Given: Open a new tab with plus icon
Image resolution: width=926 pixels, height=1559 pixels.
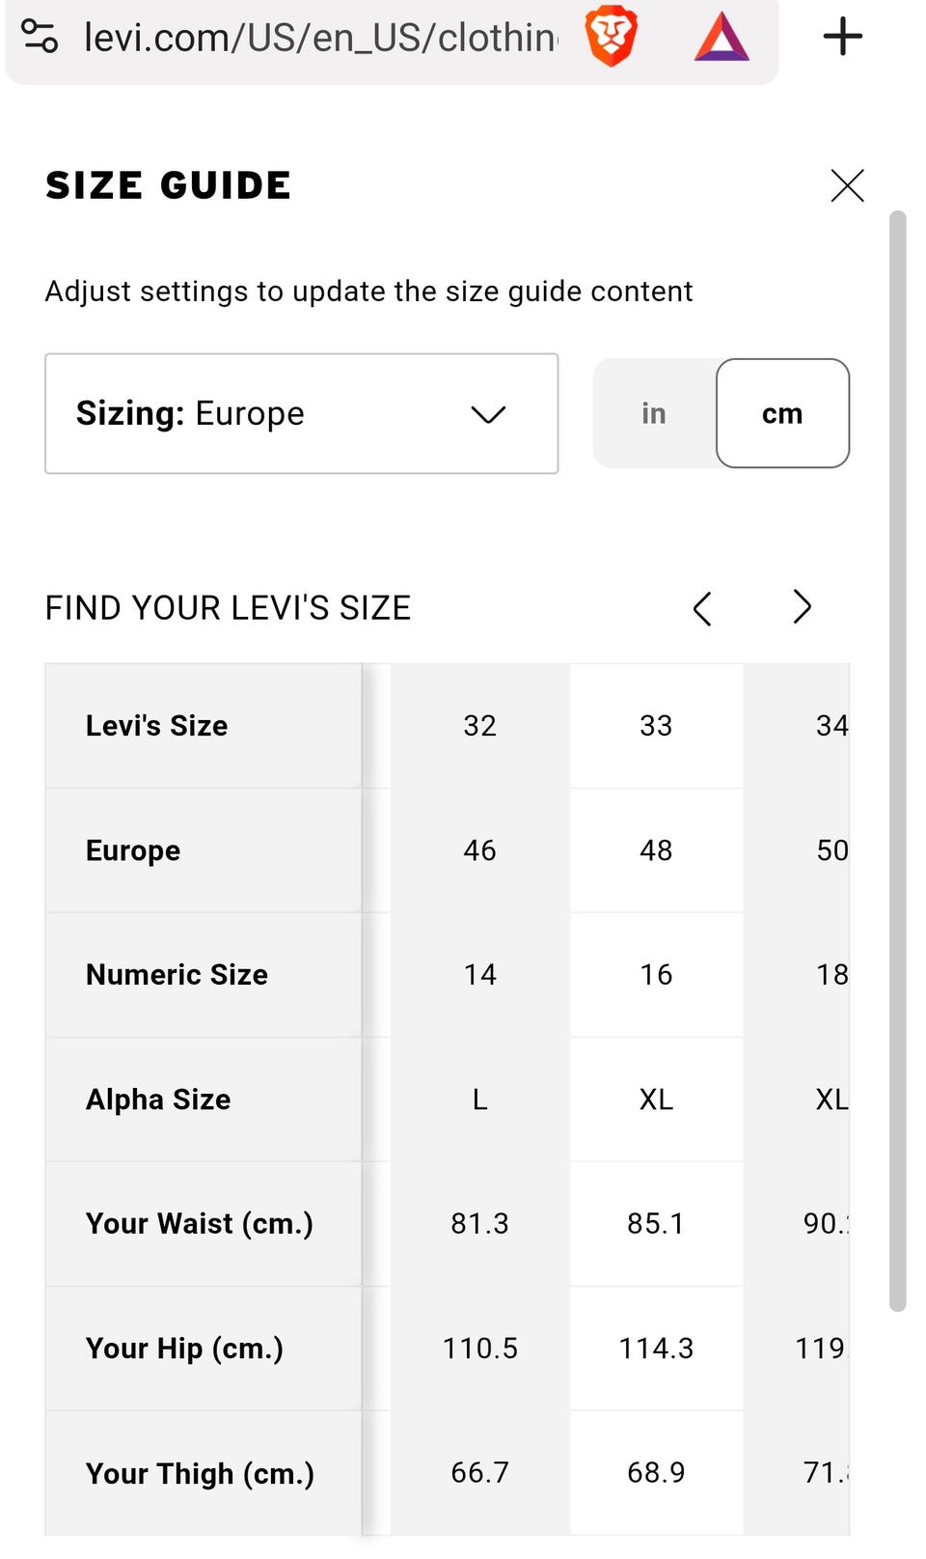Looking at the screenshot, I should tap(842, 37).
